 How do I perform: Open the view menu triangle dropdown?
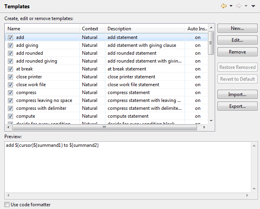point(253,6)
